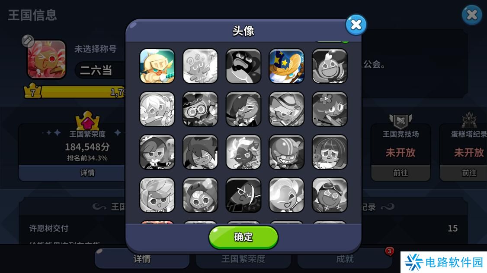Pick the flower hair cookie avatar
The width and height of the screenshot is (487, 273).
(x=330, y=109)
